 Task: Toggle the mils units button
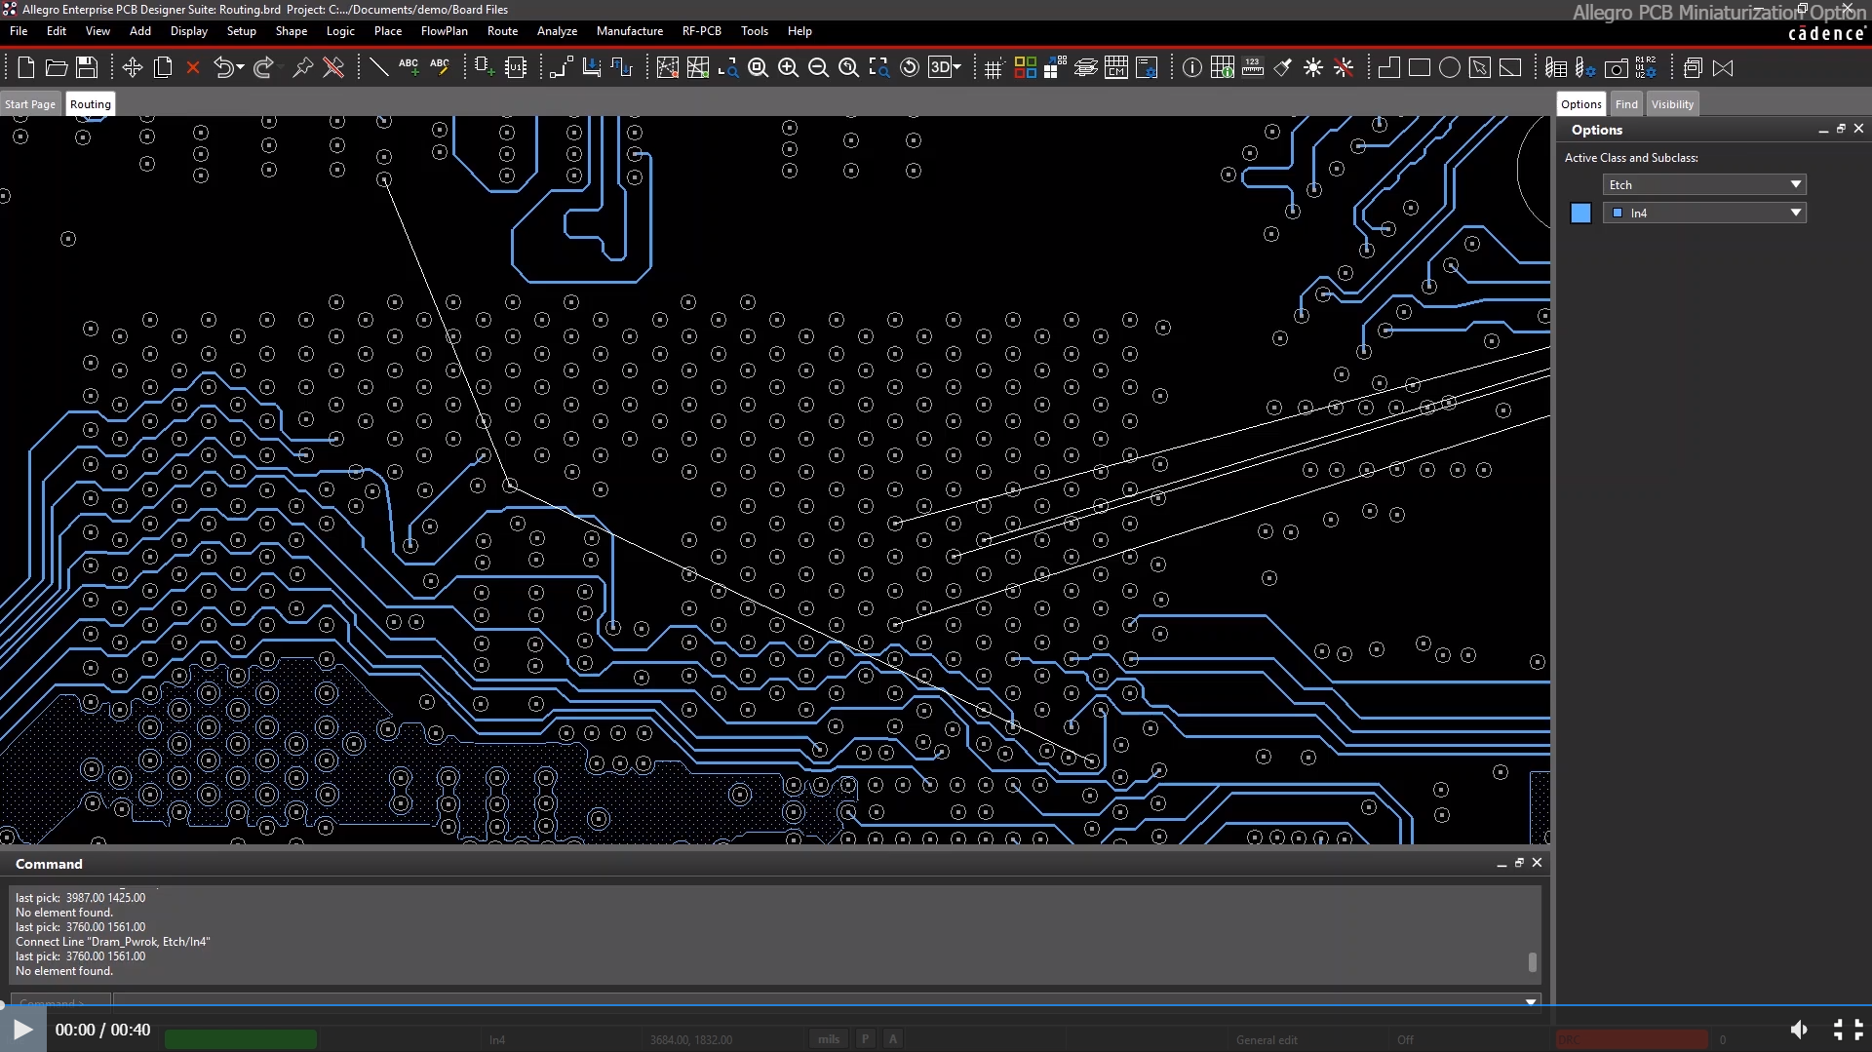click(829, 1039)
